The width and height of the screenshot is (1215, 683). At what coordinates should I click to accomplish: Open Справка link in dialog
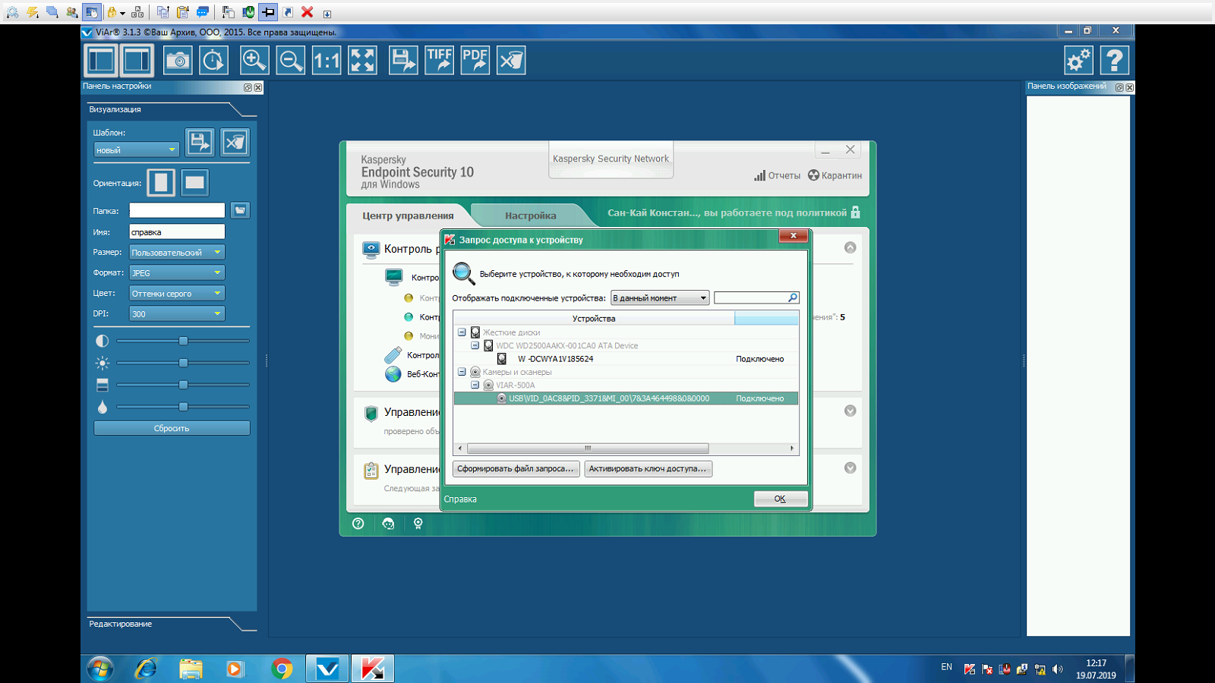tap(460, 499)
